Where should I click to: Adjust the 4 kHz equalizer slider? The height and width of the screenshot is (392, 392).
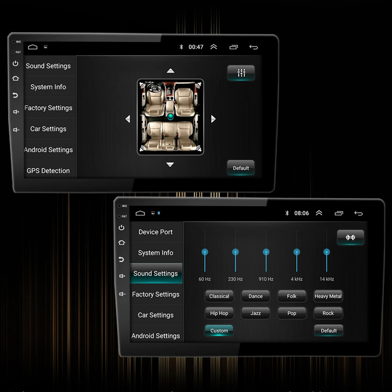tap(297, 252)
